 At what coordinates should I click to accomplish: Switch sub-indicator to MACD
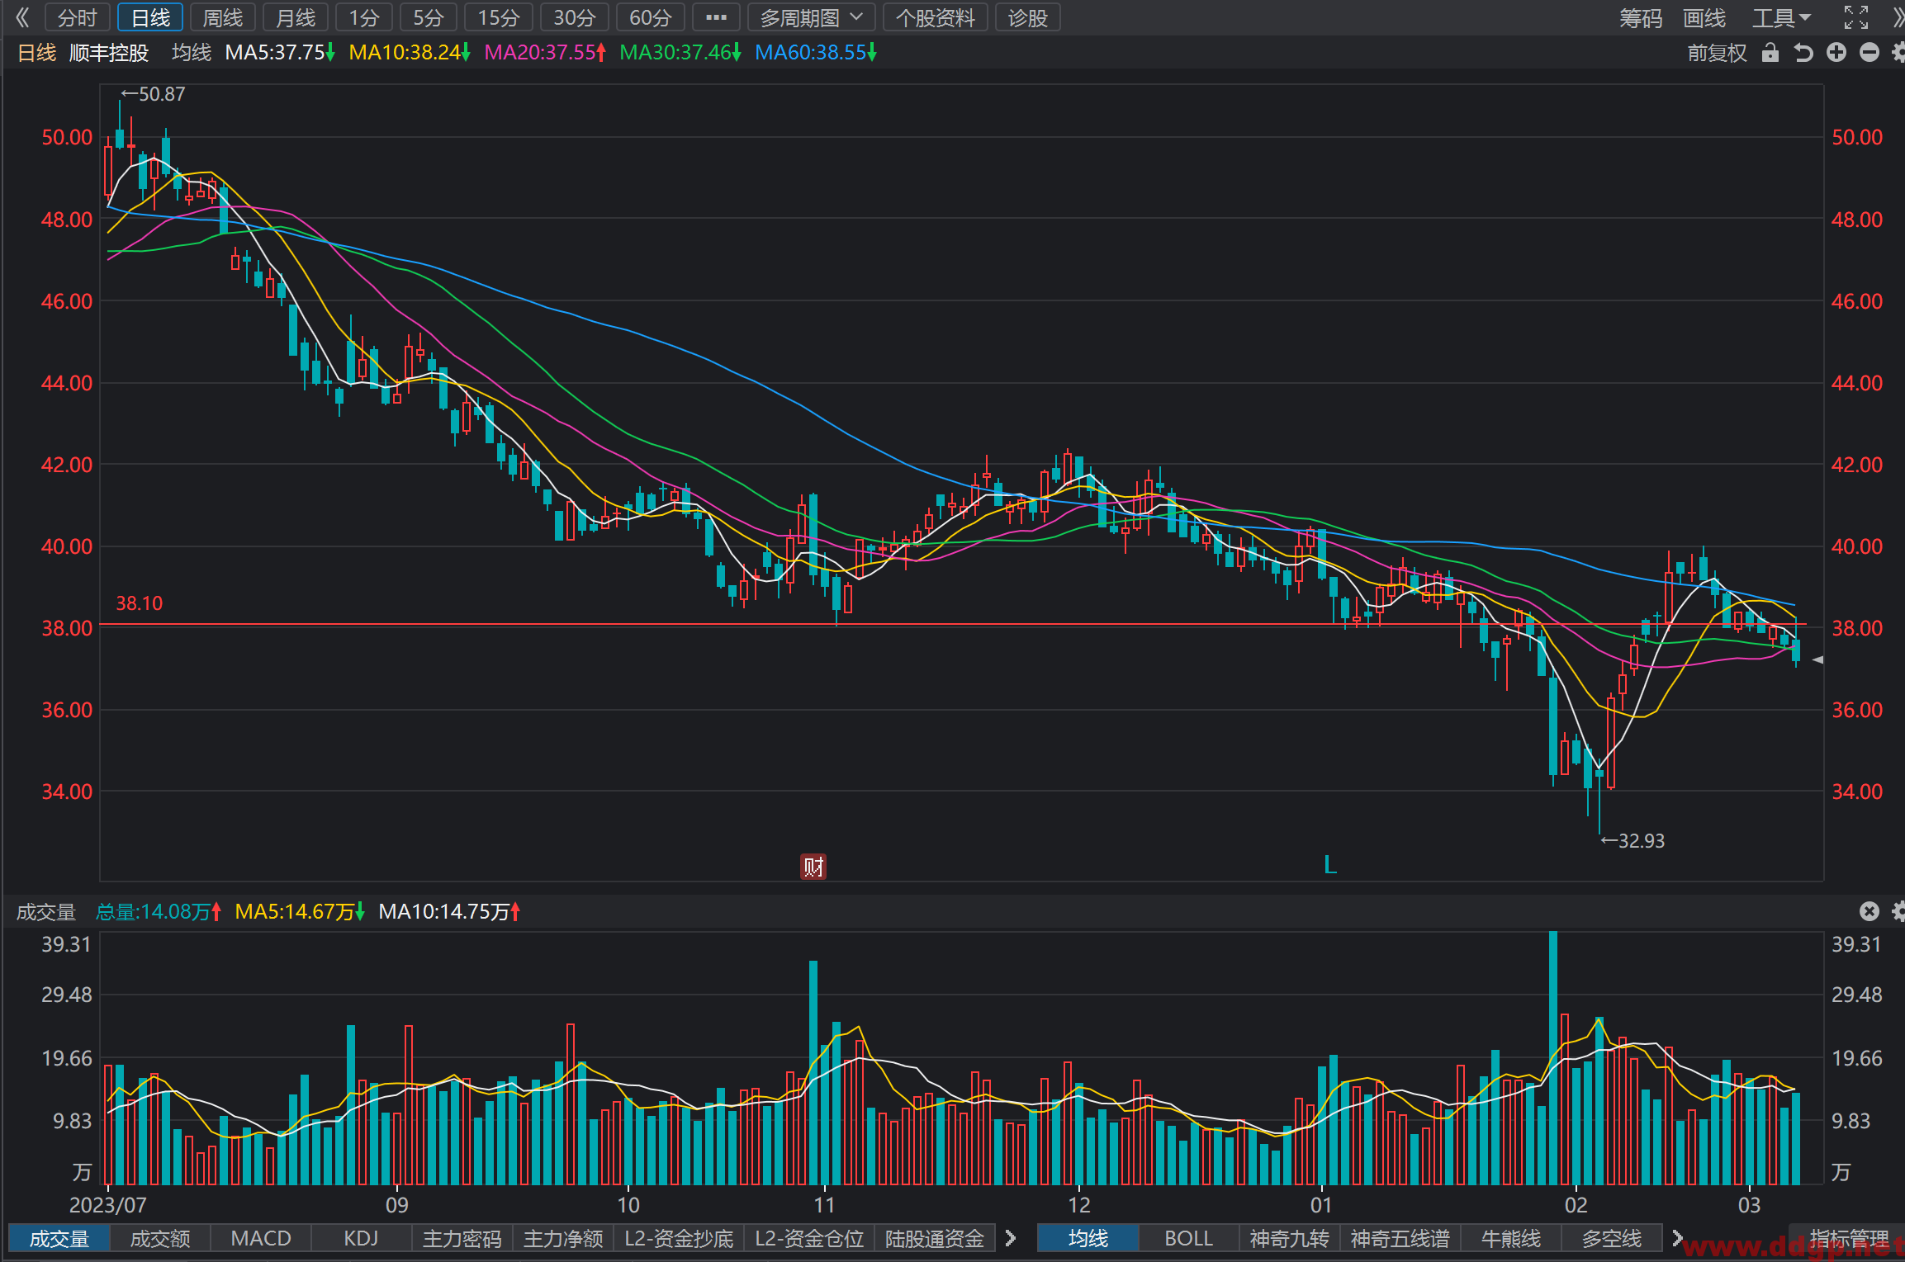click(x=261, y=1238)
